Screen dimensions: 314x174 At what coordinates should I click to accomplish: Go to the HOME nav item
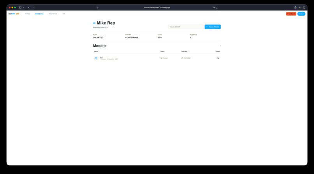(x=27, y=14)
